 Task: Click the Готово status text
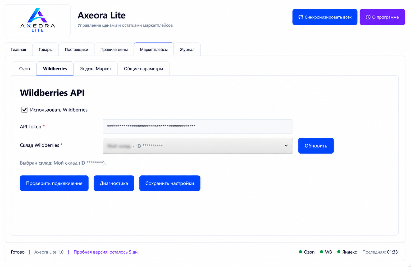point(18,252)
